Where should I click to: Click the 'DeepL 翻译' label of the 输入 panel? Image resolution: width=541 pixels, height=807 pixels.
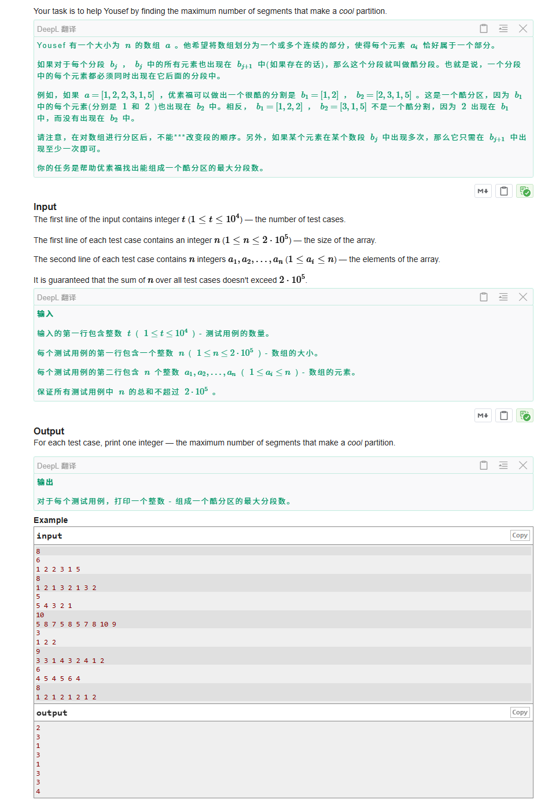pos(57,297)
